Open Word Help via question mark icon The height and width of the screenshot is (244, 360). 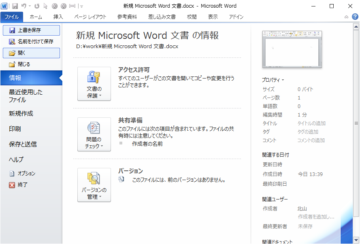click(355, 17)
